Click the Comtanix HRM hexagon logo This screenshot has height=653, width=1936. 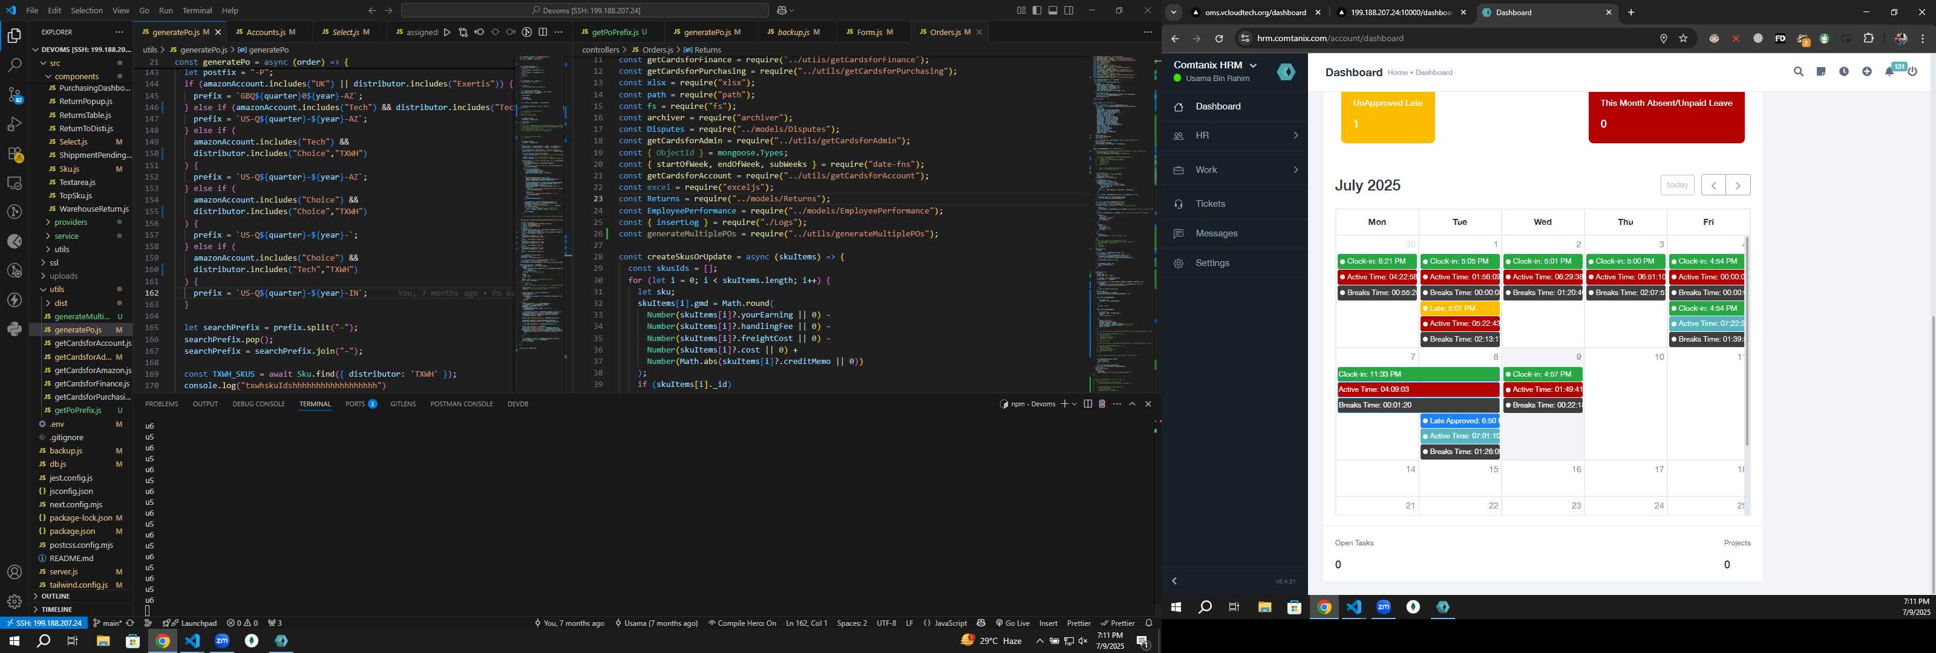(x=1286, y=71)
